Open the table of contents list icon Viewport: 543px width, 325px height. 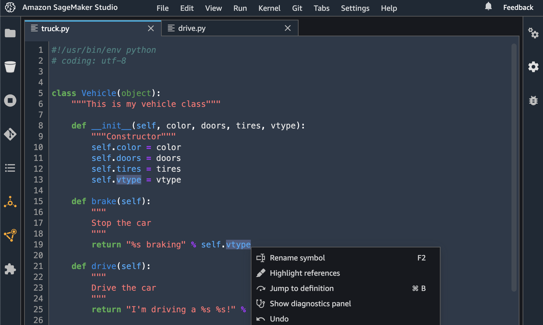coord(10,168)
